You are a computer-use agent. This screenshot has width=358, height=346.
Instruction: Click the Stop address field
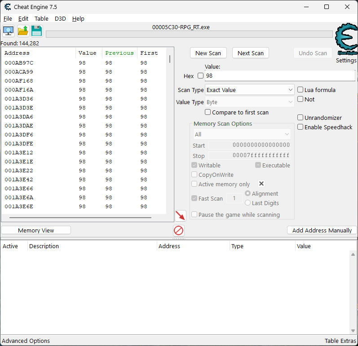click(249, 155)
